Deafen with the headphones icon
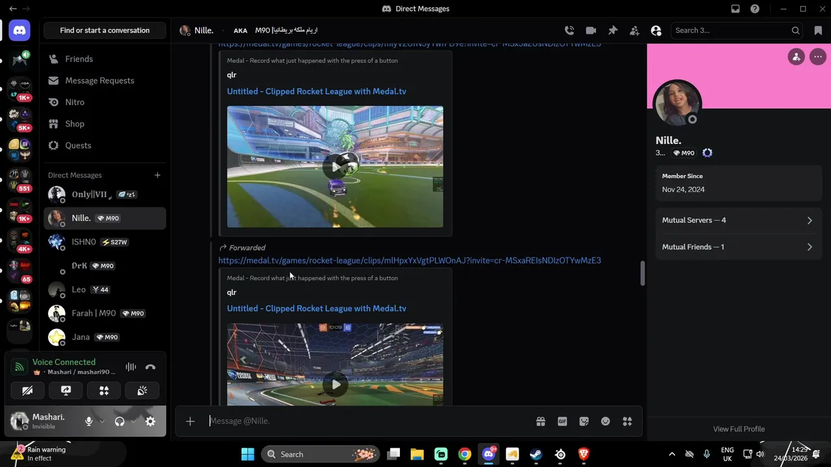This screenshot has height=467, width=831. coord(119,422)
